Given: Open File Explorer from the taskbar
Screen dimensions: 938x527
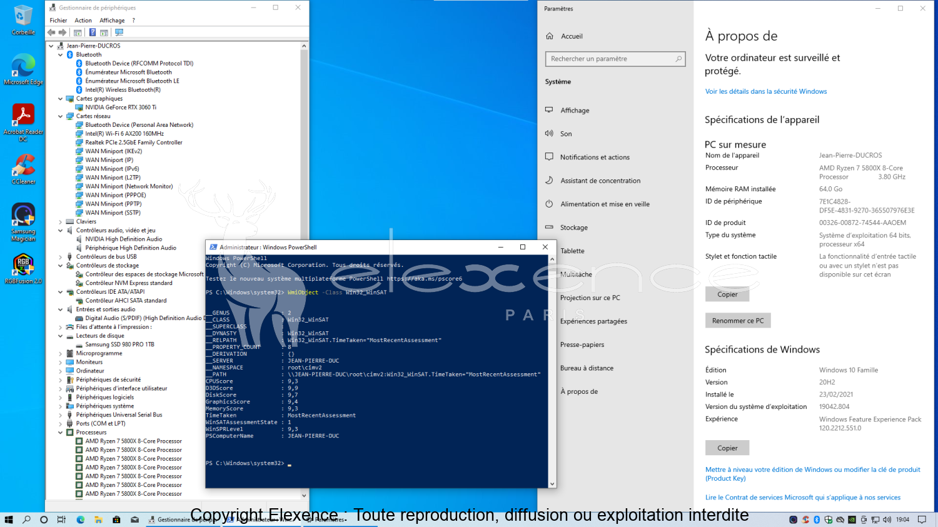Looking at the screenshot, I should coord(98,519).
